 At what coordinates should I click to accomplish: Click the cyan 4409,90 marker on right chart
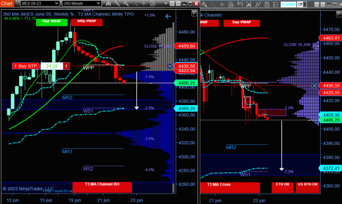tap(331, 115)
